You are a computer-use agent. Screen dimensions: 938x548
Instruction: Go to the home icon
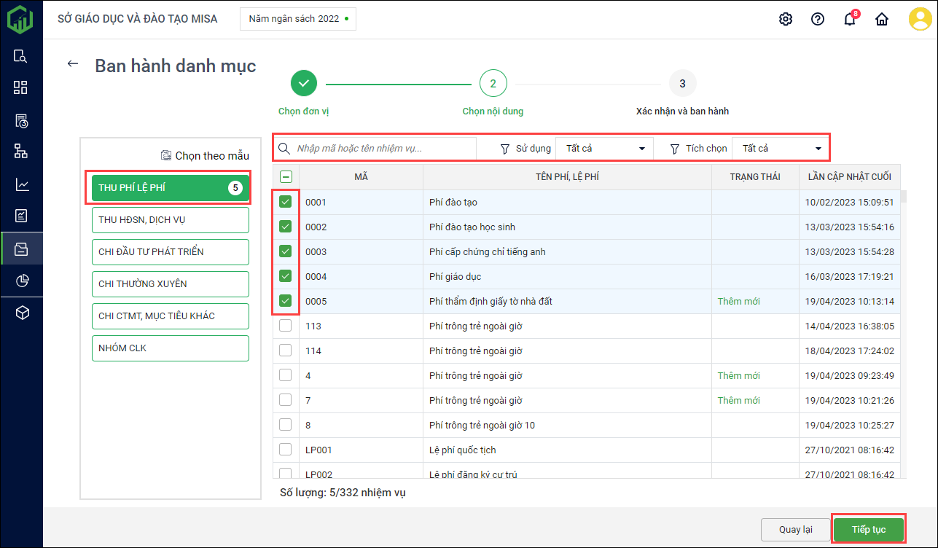(x=882, y=19)
